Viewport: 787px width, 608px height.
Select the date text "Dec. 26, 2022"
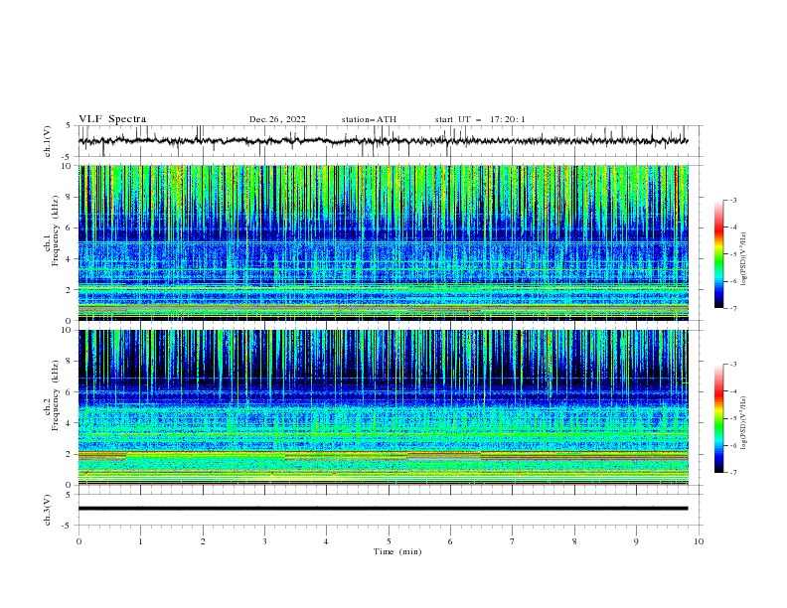[x=277, y=119]
